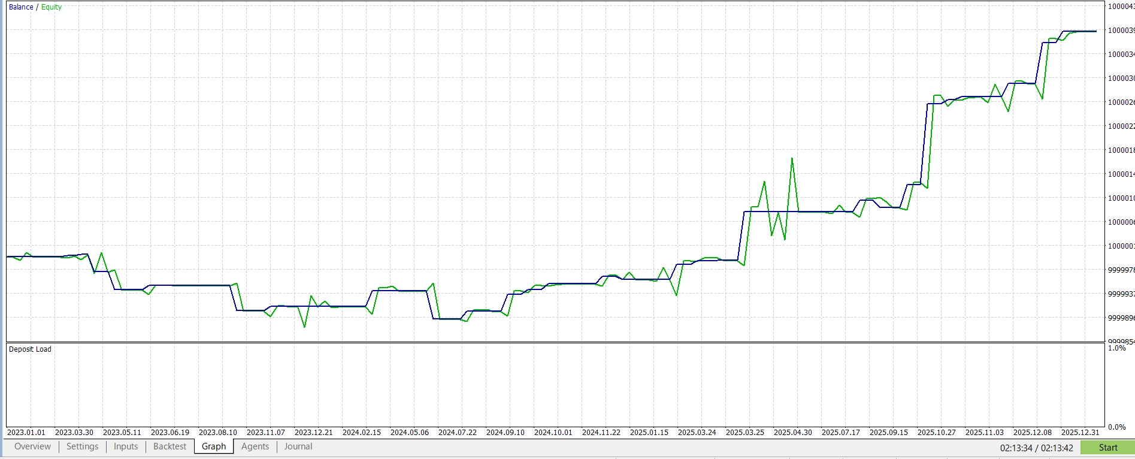
Task: Click the 1.0% deposit load axis value
Action: [1117, 348]
